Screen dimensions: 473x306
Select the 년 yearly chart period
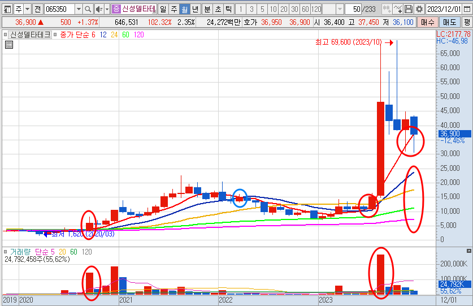196,10
